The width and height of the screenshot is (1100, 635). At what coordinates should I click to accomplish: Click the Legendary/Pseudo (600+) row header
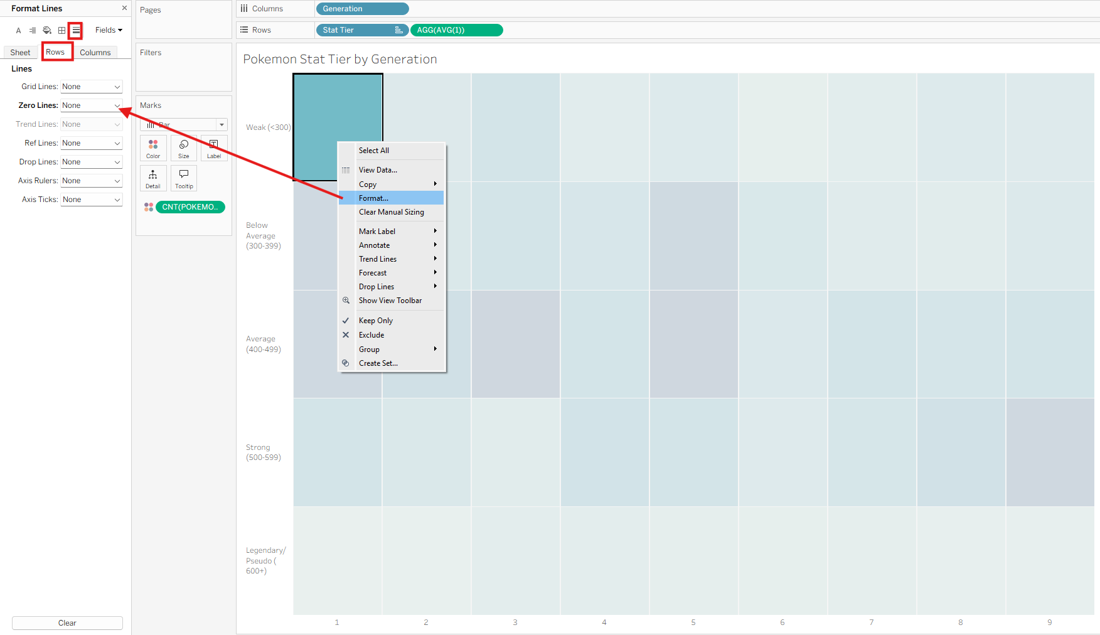266,561
